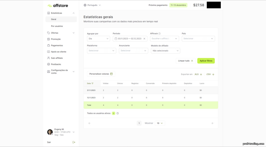This screenshot has width=266, height=147.
Task: Click the calendar icon in Período field
Action: (116, 39)
